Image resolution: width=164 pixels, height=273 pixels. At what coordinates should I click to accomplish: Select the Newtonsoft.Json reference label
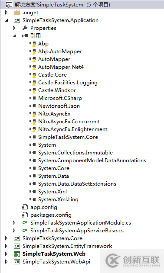[x=59, y=106]
